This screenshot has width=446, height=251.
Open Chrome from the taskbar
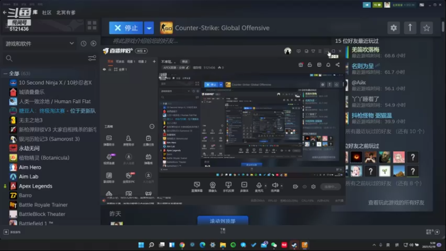182,245
